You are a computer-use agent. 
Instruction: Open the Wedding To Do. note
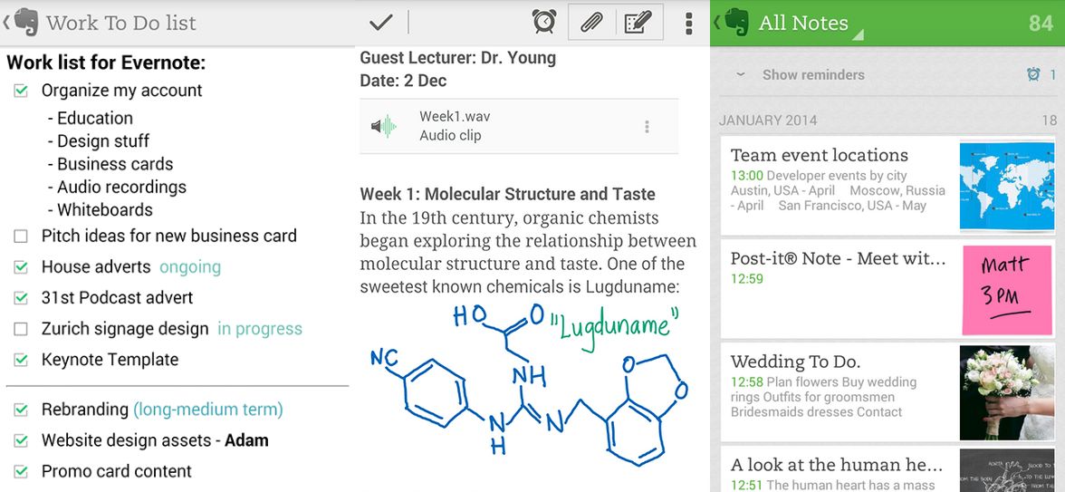[838, 391]
